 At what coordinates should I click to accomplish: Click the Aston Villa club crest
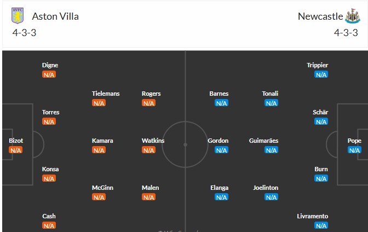(18, 16)
